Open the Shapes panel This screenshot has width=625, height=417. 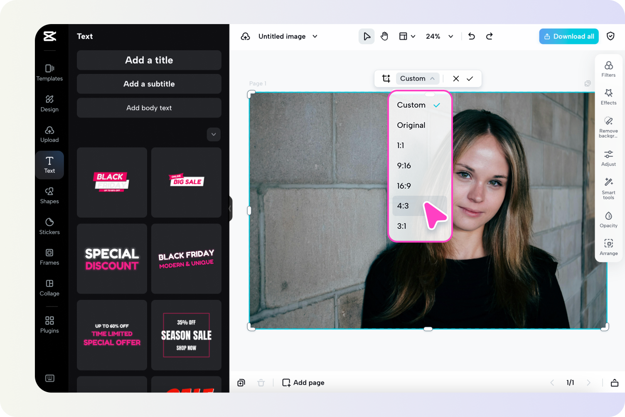(x=49, y=196)
